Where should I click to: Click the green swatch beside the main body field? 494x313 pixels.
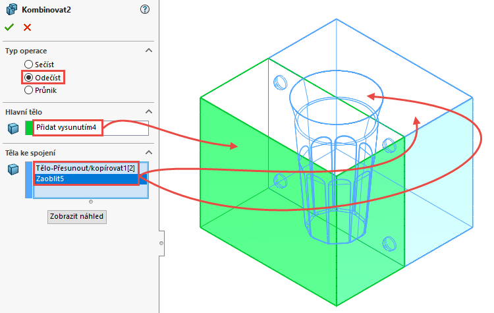pyautogui.click(x=29, y=128)
